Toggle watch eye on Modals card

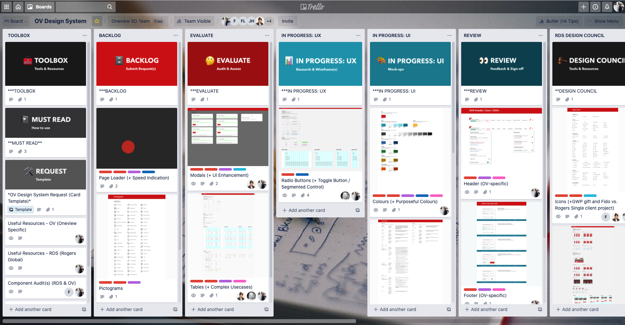(193, 184)
